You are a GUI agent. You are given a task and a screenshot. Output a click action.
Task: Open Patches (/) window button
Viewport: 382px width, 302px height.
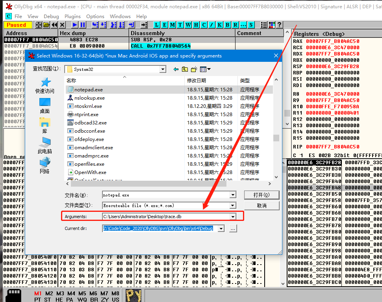click(x=212, y=24)
